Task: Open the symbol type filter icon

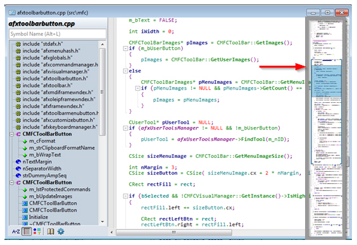Action: [37, 232]
